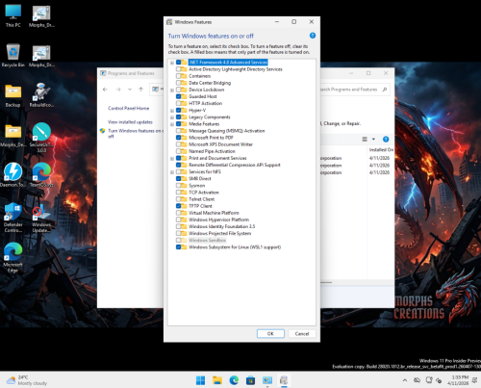Open Edge browser from taskbar

point(234,380)
